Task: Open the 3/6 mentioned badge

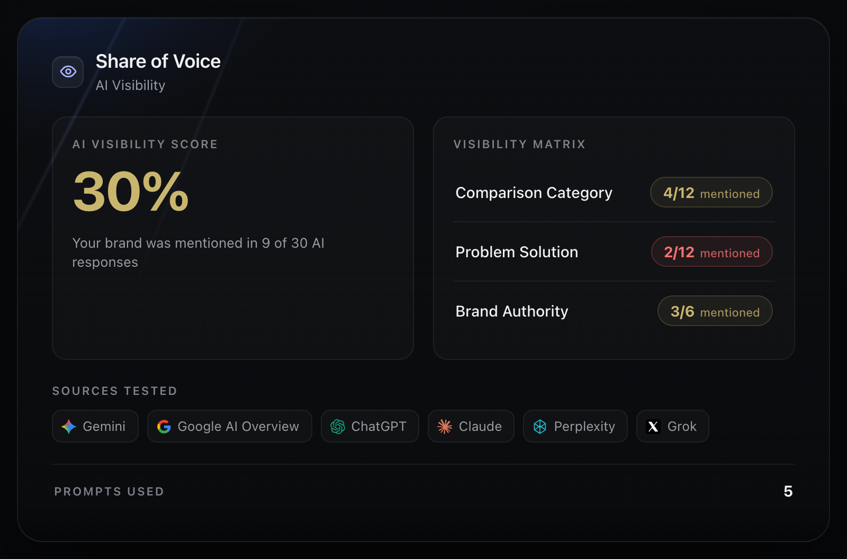Action: (x=715, y=311)
